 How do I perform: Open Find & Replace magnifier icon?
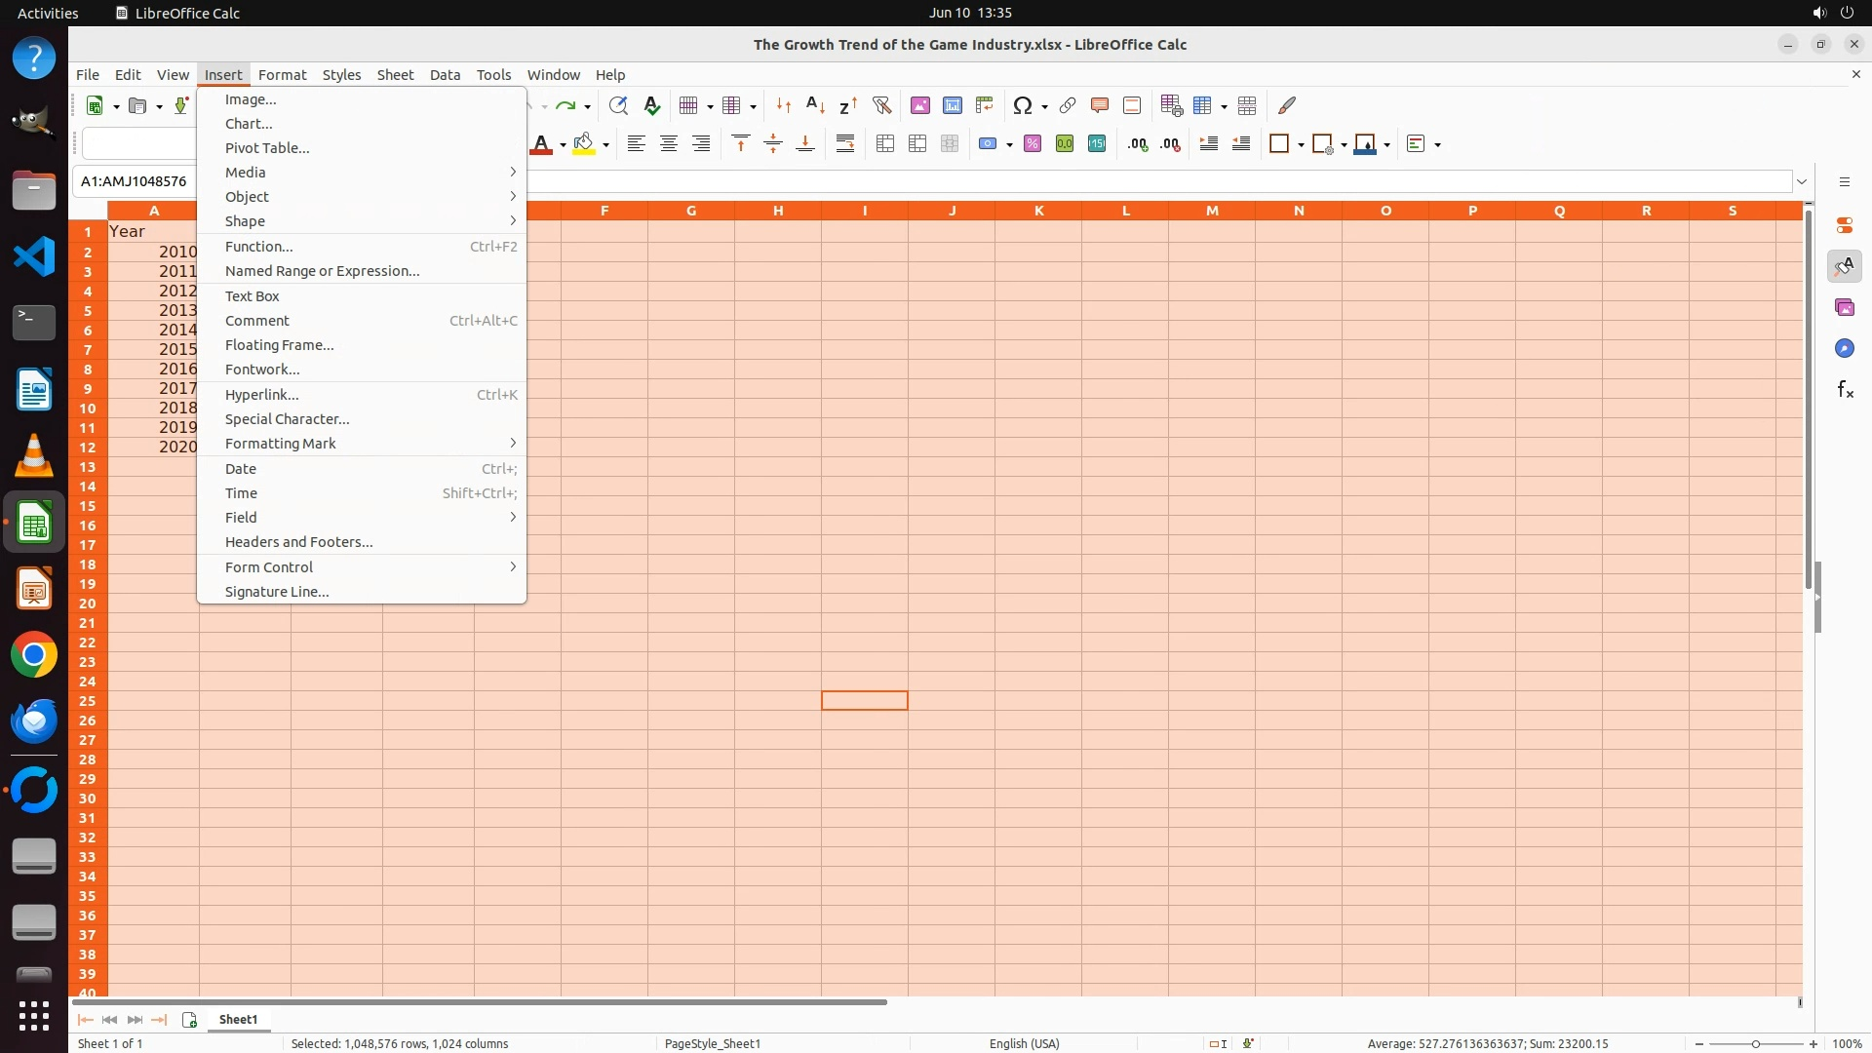pos(617,105)
